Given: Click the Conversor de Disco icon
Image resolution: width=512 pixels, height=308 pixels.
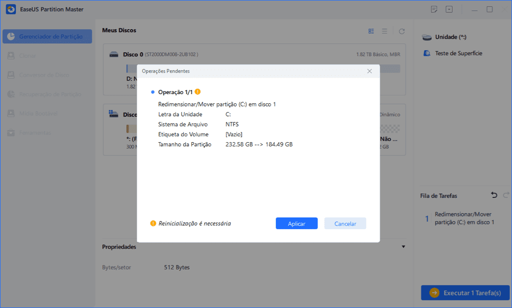Looking at the screenshot, I should 11,75.
